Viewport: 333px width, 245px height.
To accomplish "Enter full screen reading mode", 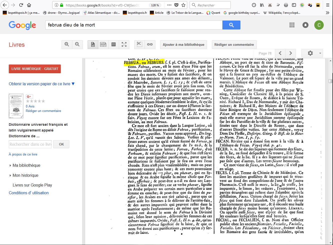I will (124, 44).
